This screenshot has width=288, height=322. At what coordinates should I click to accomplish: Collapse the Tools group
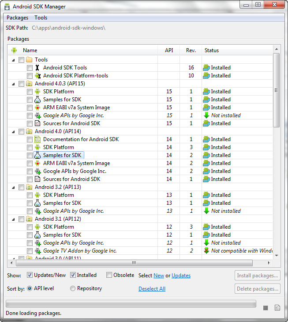click(x=13, y=60)
